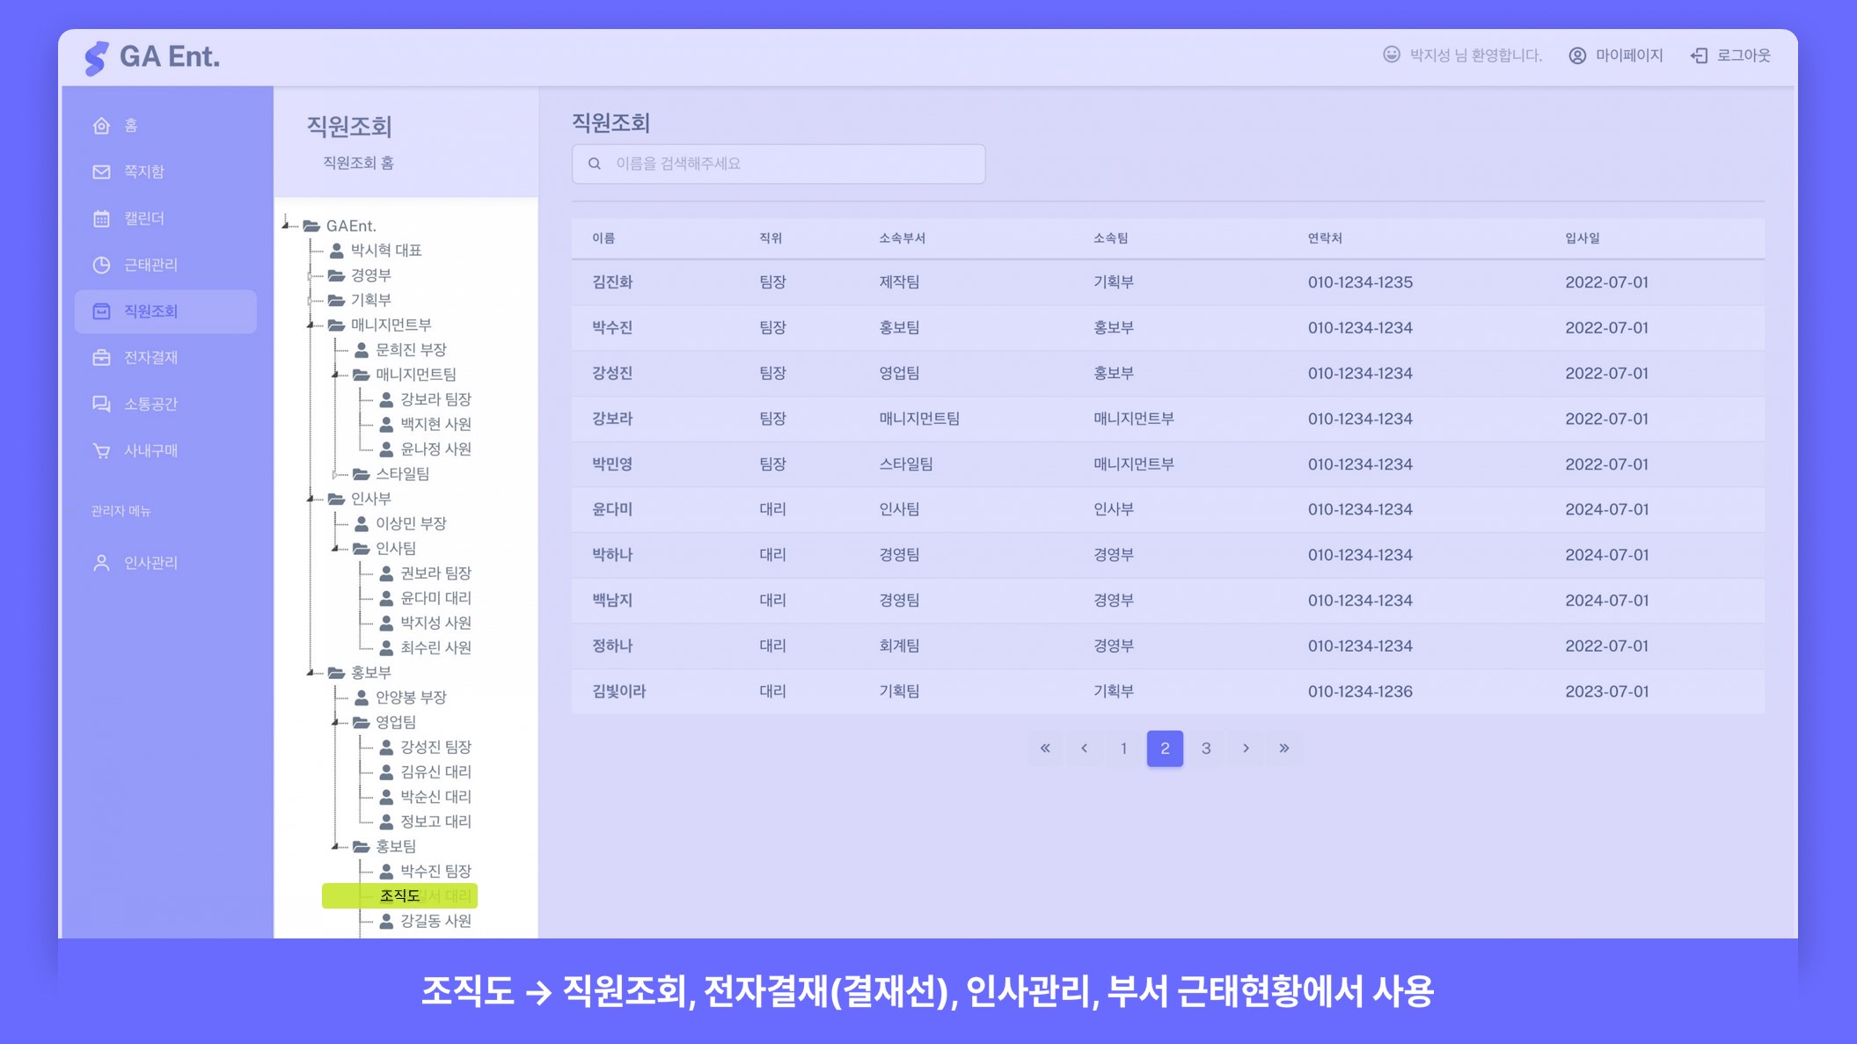Expand the 경영부 tree folder
1857x1044 pixels.
click(311, 275)
